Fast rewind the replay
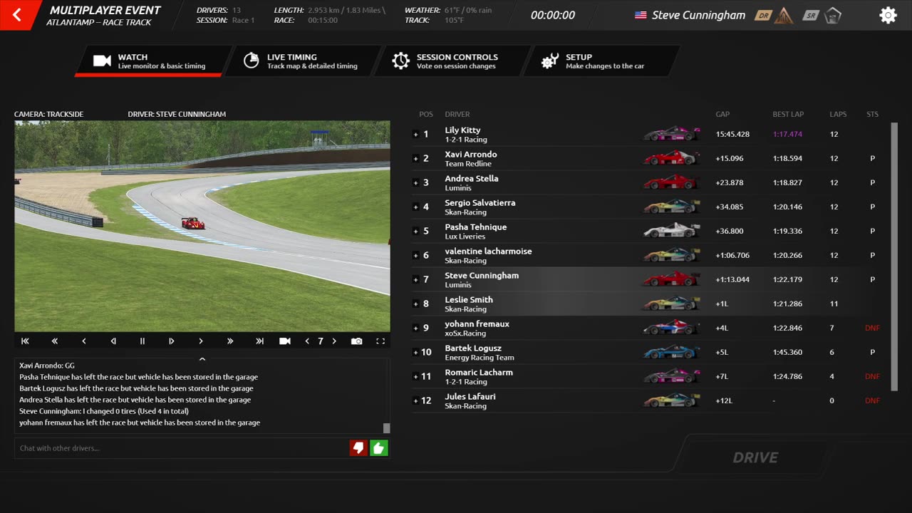The image size is (912, 513). point(54,341)
